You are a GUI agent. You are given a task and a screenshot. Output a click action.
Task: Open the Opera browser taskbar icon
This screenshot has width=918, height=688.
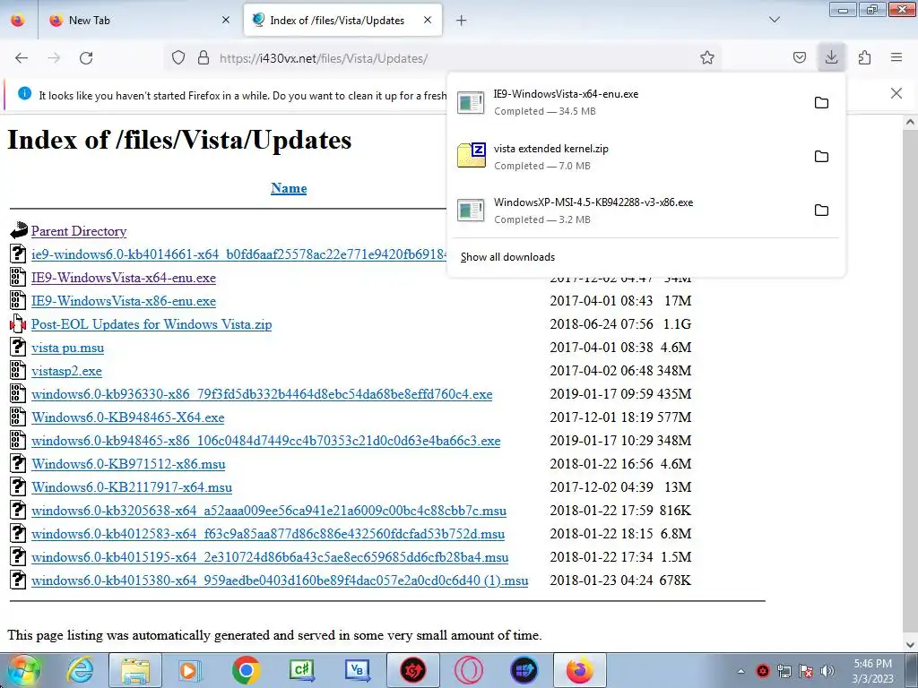coord(468,670)
